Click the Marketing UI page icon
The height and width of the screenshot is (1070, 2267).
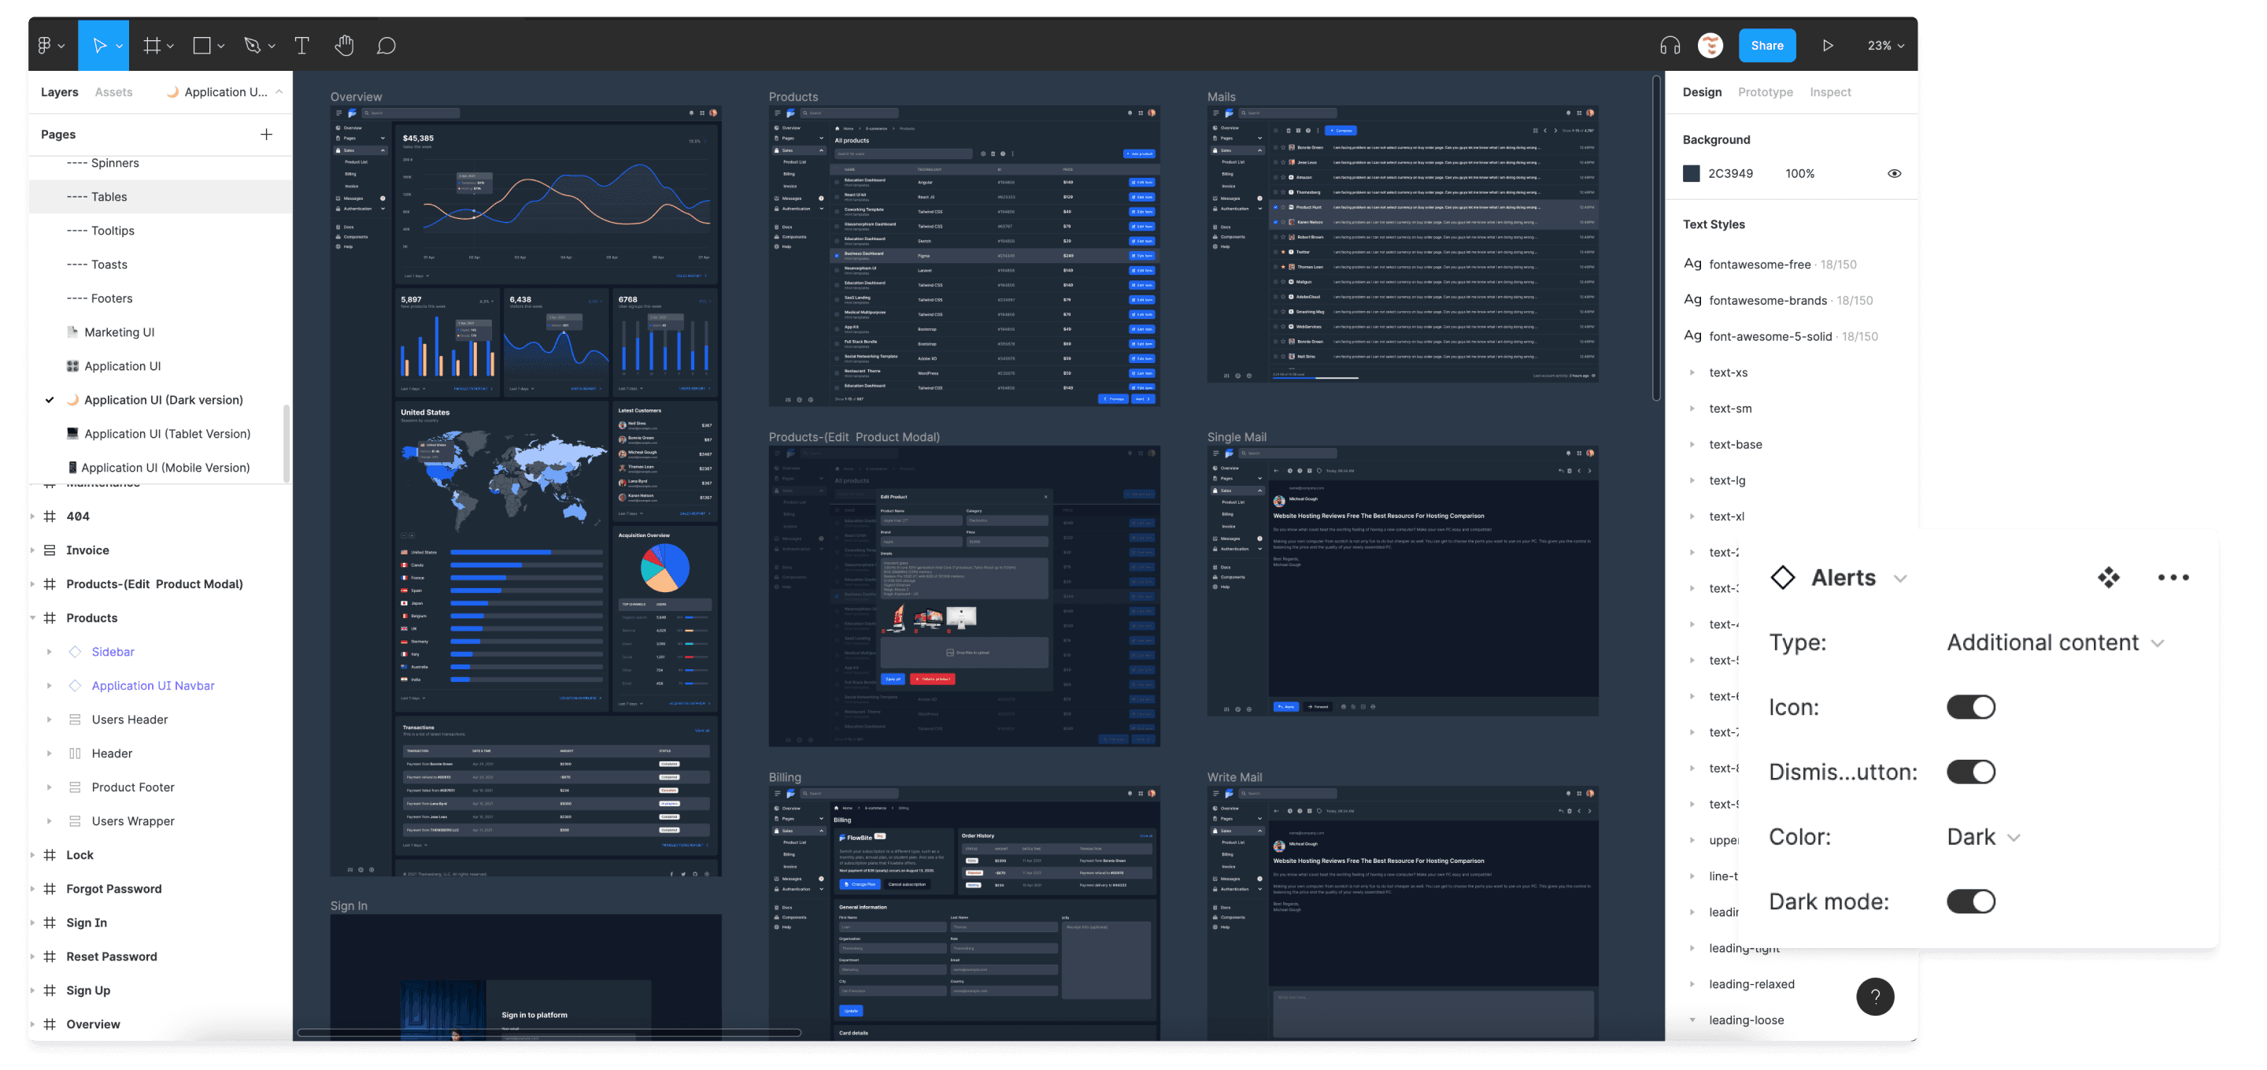tap(72, 331)
